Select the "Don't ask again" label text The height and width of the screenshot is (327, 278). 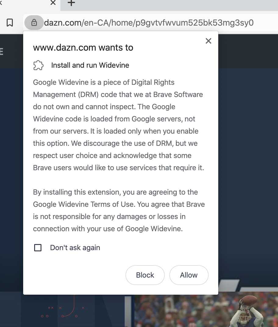75,248
